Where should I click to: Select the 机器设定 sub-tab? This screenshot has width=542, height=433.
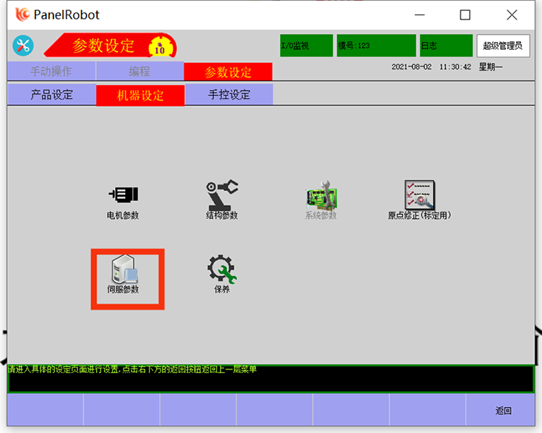point(140,95)
